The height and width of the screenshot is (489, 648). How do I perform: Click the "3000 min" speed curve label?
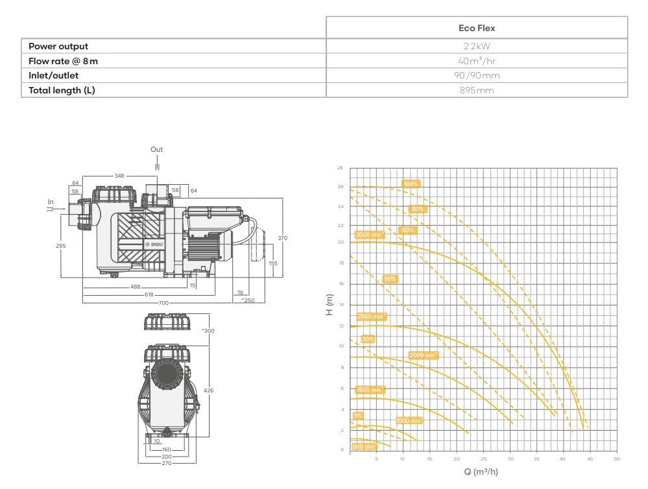[370, 235]
